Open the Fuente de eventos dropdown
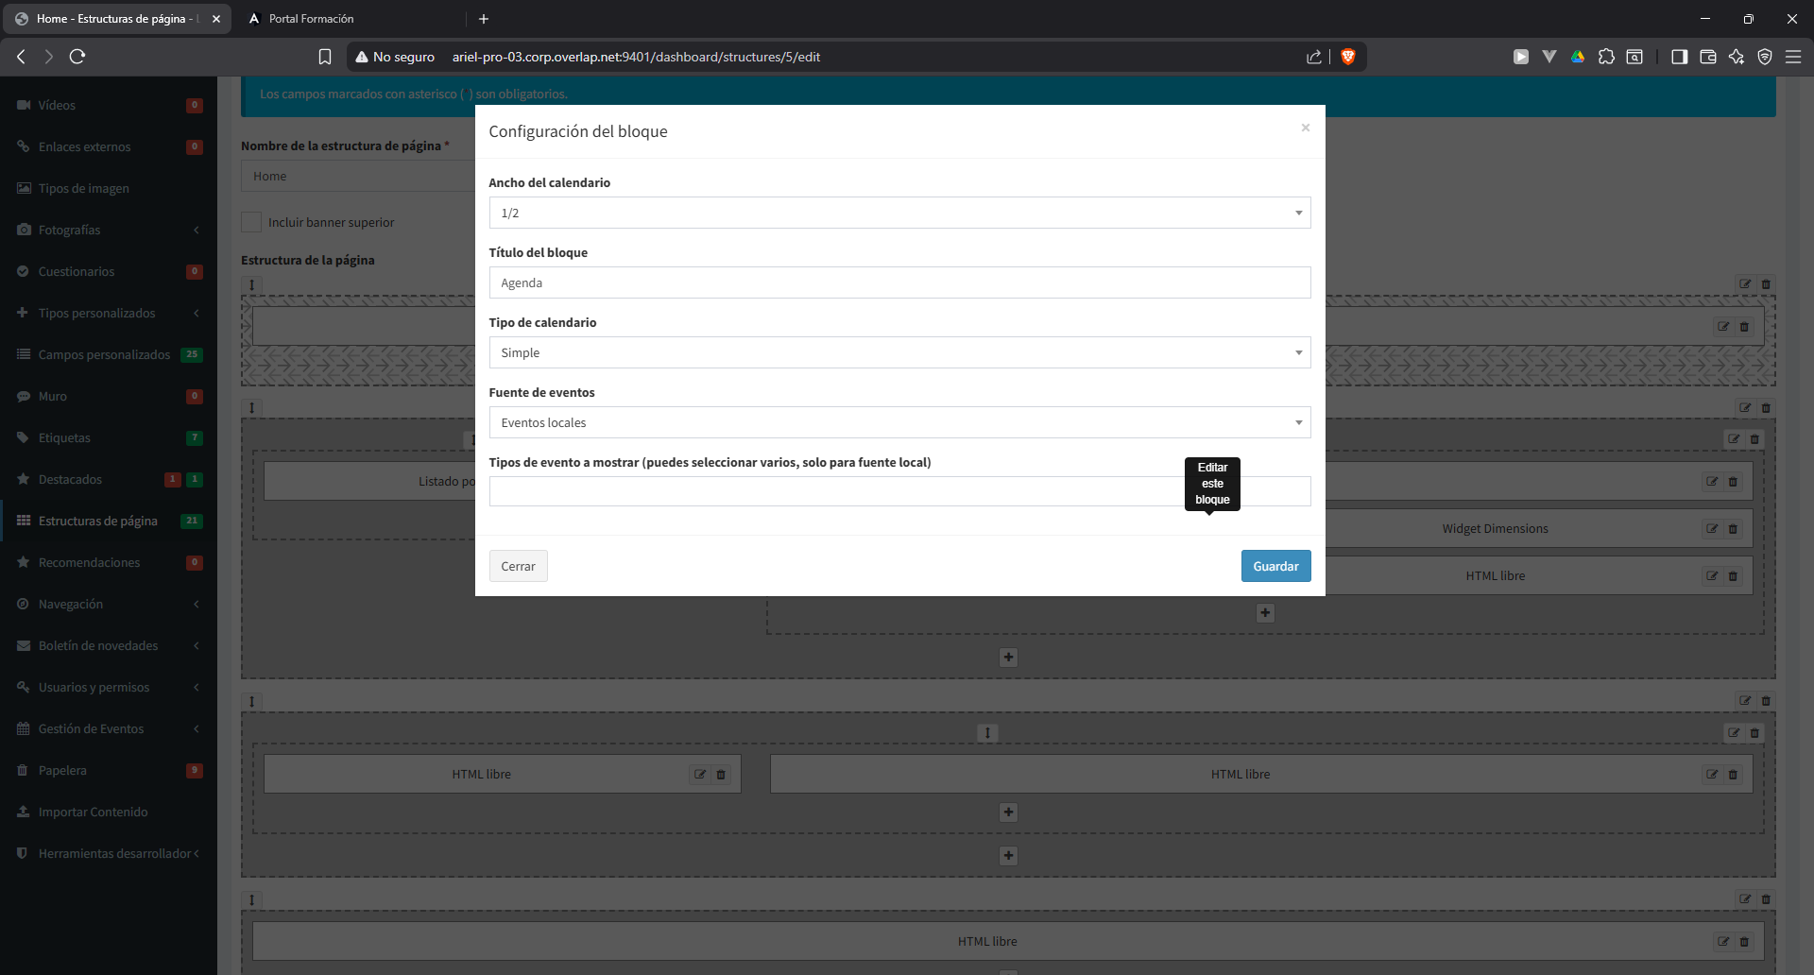 tap(899, 422)
